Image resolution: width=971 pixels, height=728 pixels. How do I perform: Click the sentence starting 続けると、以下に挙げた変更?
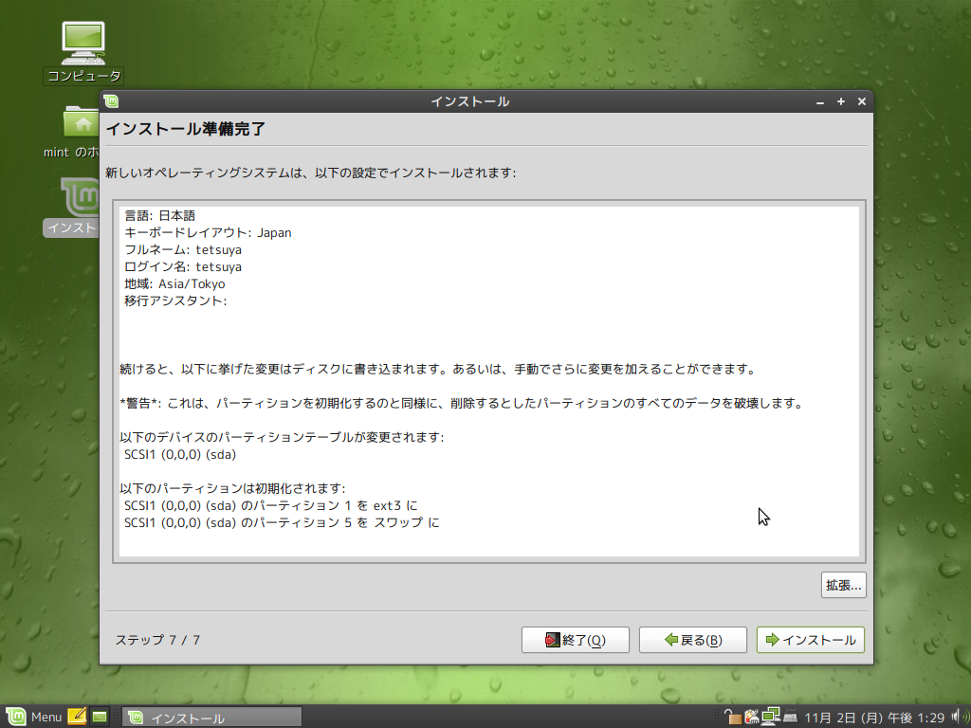pyautogui.click(x=438, y=369)
